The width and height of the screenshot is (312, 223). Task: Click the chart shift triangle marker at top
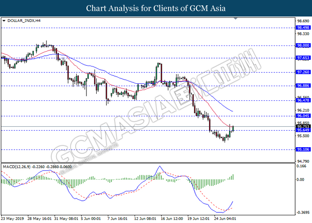(x=236, y=19)
